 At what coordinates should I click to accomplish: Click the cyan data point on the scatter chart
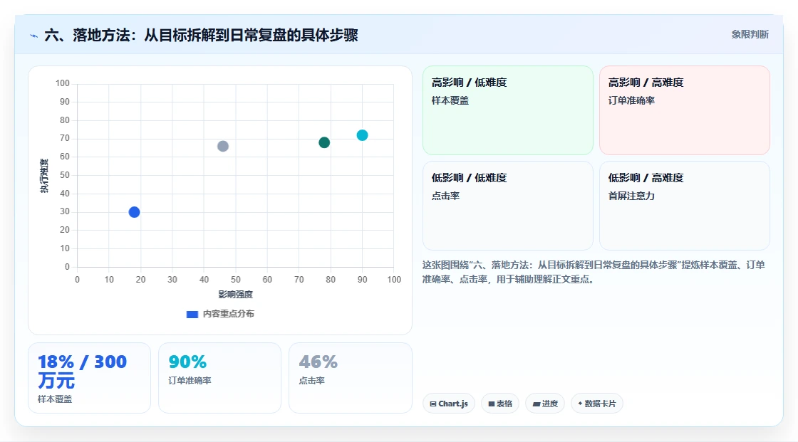tap(363, 135)
